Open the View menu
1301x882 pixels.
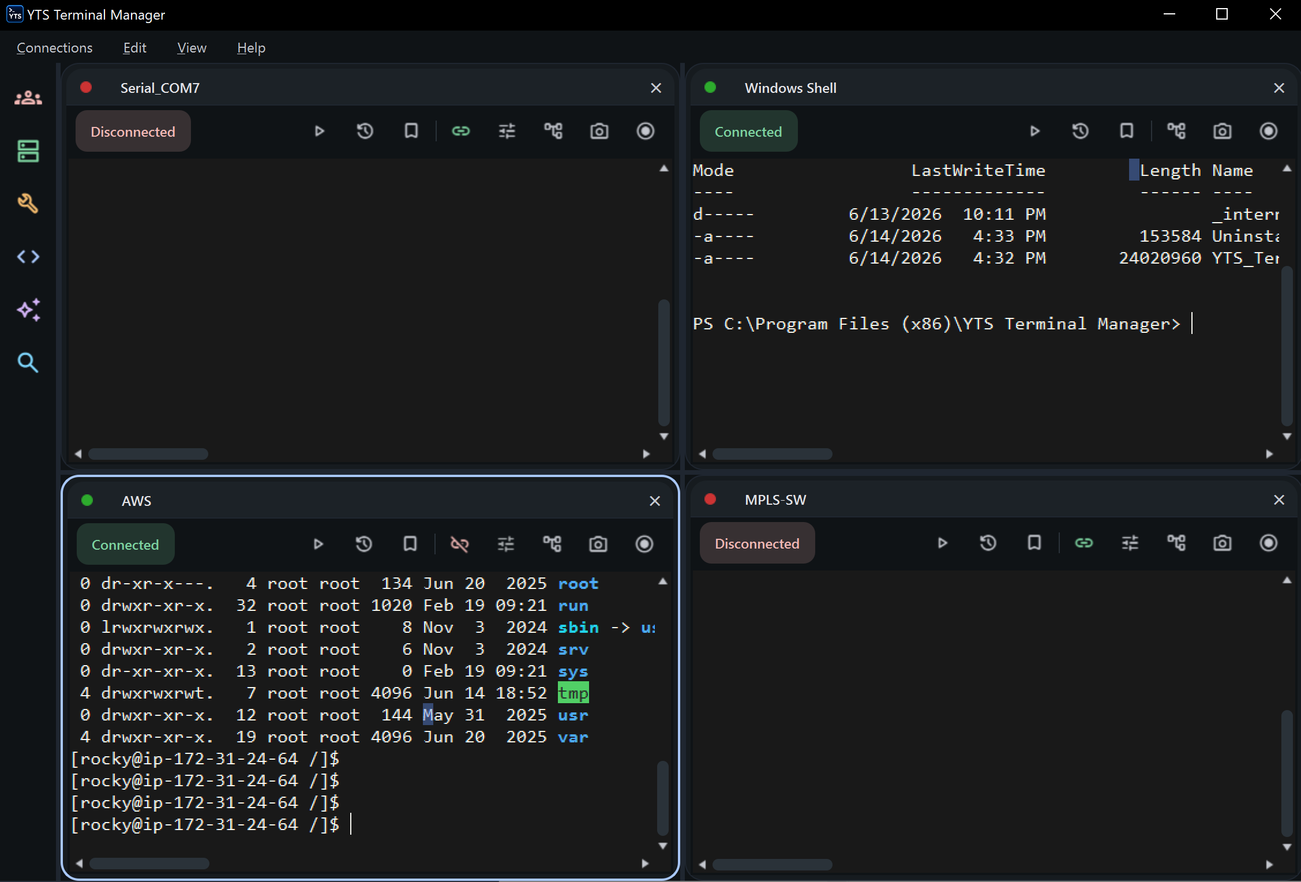point(192,48)
